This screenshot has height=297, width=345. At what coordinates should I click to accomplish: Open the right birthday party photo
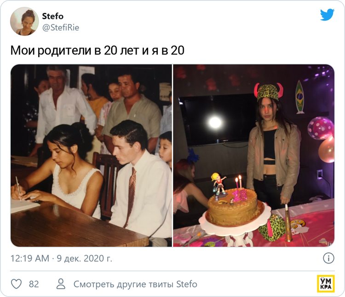pyautogui.click(x=253, y=156)
